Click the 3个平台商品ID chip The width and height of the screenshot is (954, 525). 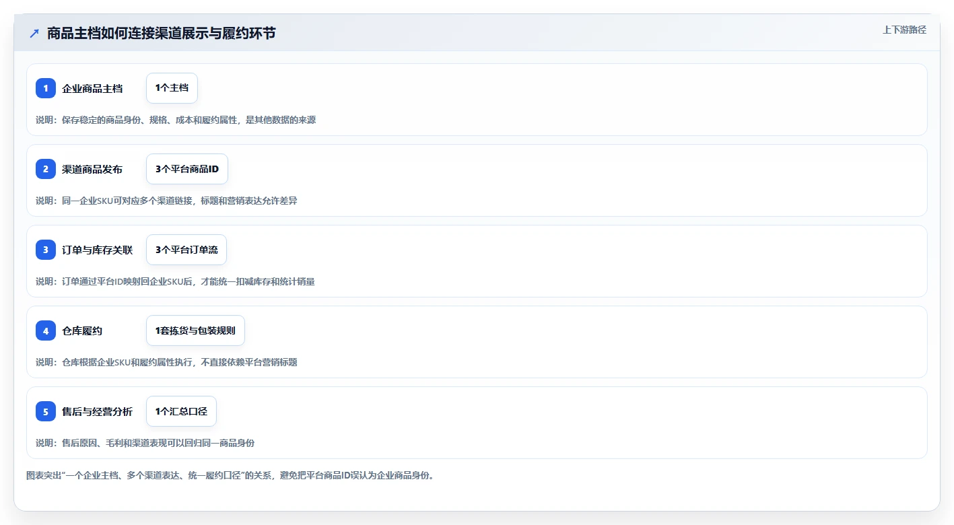tap(187, 169)
